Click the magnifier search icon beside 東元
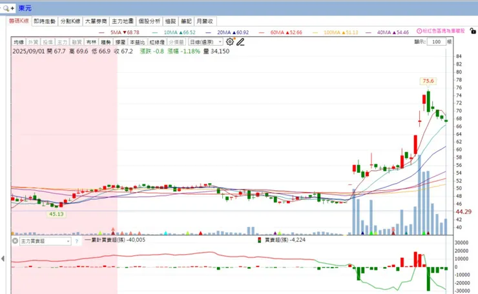The image size is (478, 294). [6, 8]
